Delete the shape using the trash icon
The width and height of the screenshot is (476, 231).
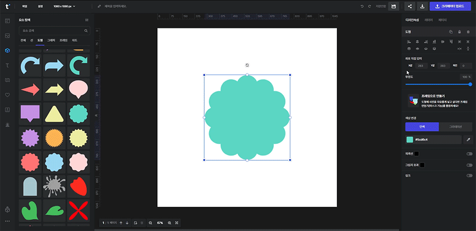[x=468, y=32]
